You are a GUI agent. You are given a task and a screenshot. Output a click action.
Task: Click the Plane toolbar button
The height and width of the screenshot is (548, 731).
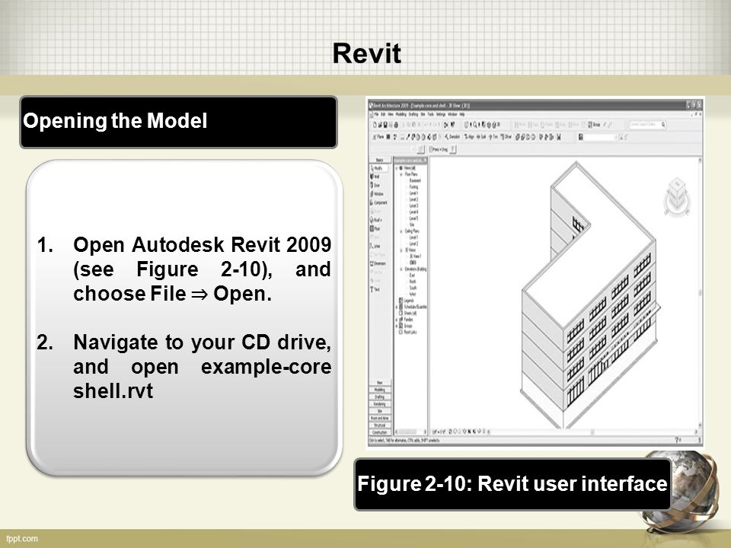pyautogui.click(x=378, y=137)
